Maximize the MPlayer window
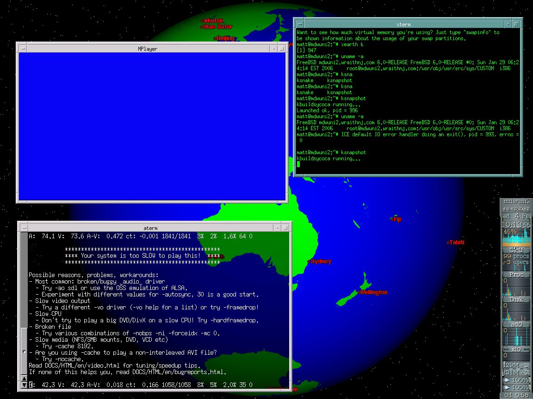Screen dimensions: 533x399 point(281,48)
